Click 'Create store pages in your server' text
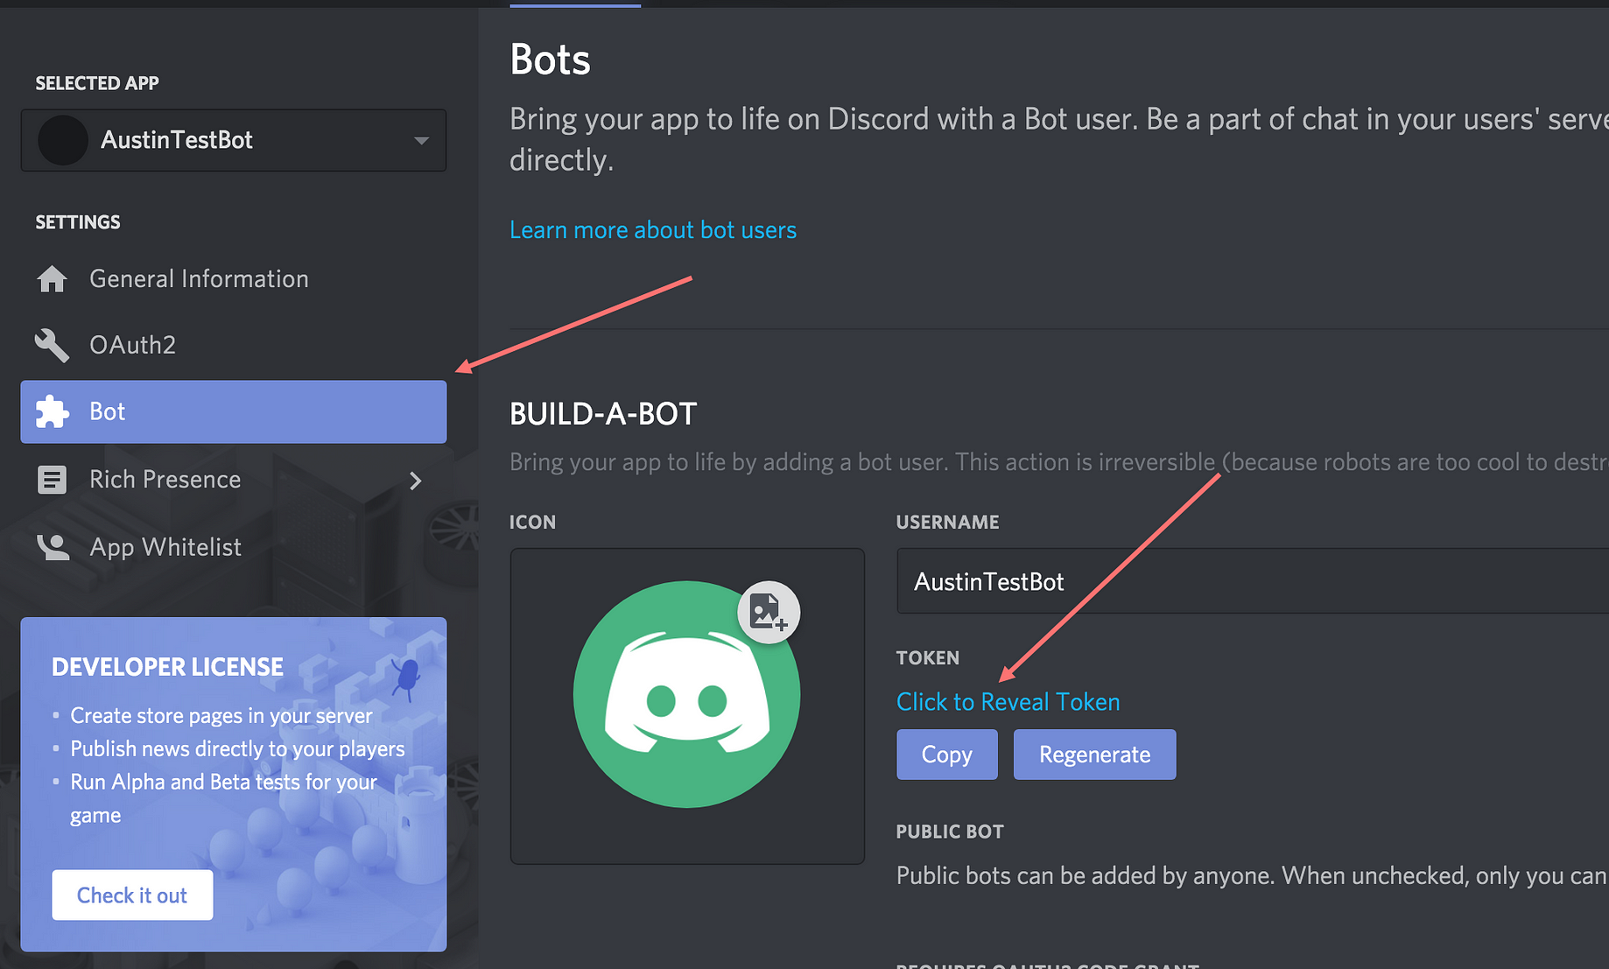 (221, 716)
